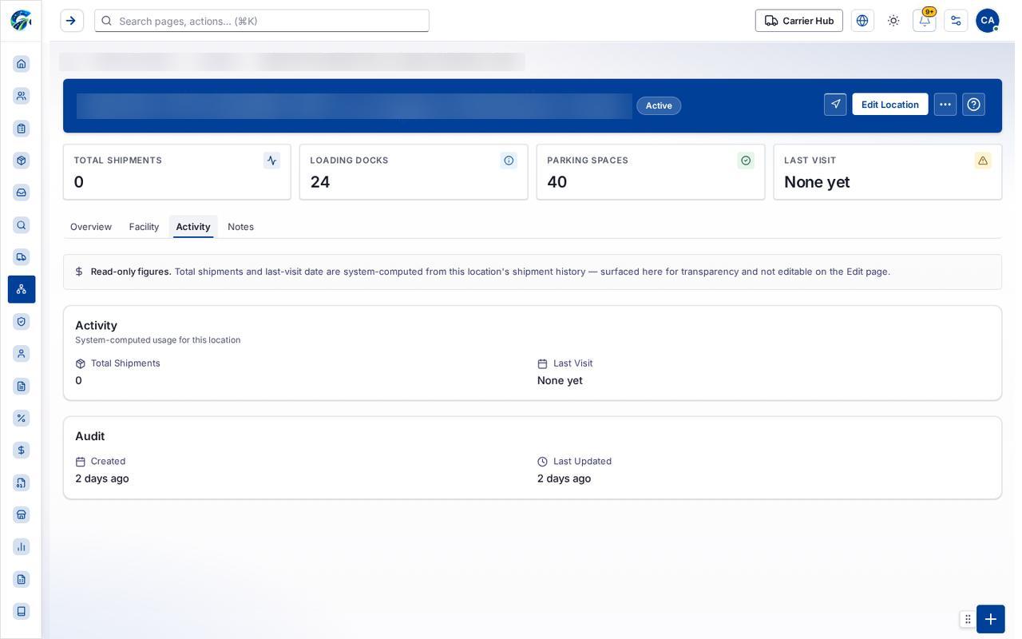Viewport: 1022px width, 639px height.
Task: Open the magnifier search sidebar icon
Action: pos(22,225)
